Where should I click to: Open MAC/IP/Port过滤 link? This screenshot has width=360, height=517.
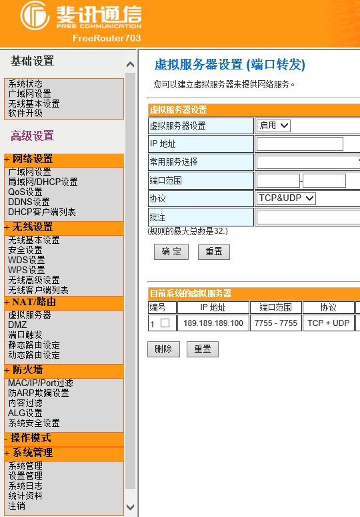click(41, 383)
